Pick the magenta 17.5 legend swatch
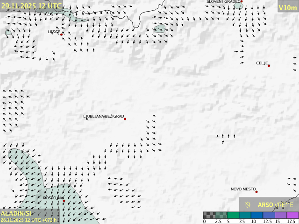This screenshot has height=224, width=299. pyautogui.click(x=292, y=215)
